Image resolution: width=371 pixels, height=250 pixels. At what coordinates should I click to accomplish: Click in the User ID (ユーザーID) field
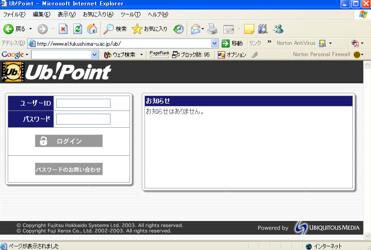[83, 103]
